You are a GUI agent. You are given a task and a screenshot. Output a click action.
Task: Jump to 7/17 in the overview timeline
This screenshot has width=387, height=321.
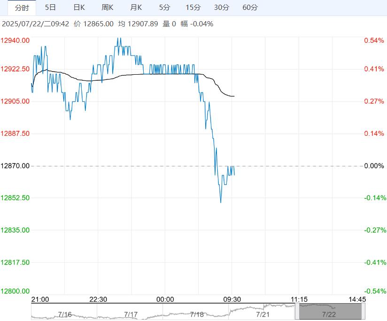(x=131, y=313)
